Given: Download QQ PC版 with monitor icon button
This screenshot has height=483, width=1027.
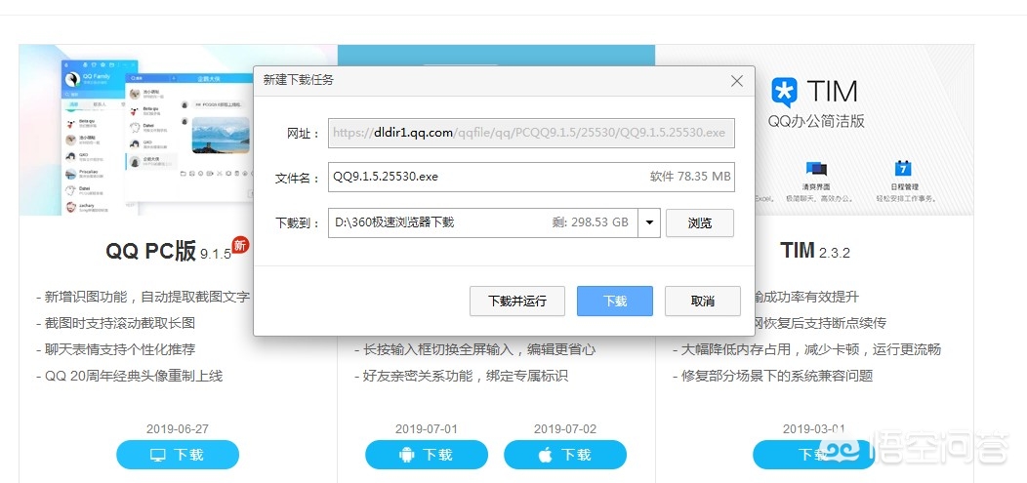Looking at the screenshot, I should (178, 455).
